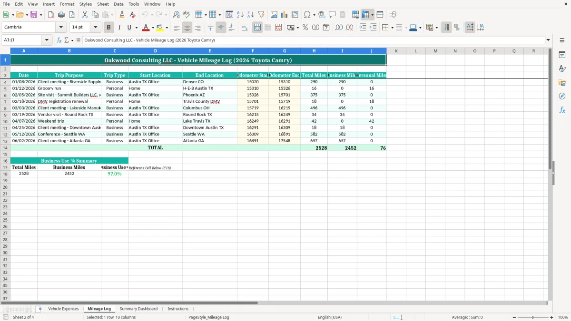Screen dimensions: 571x321
Task: Open Find and Replace icon
Action: coord(176,15)
